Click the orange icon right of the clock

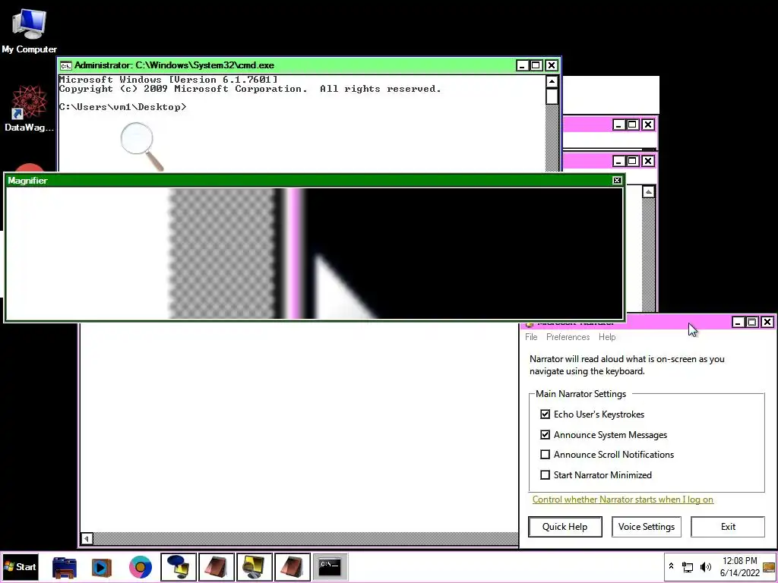point(769,566)
